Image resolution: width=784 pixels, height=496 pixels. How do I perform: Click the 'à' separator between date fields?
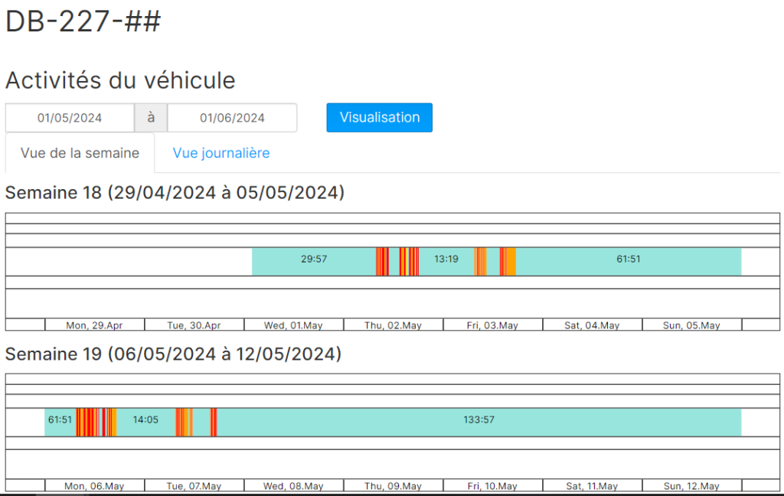click(x=151, y=118)
